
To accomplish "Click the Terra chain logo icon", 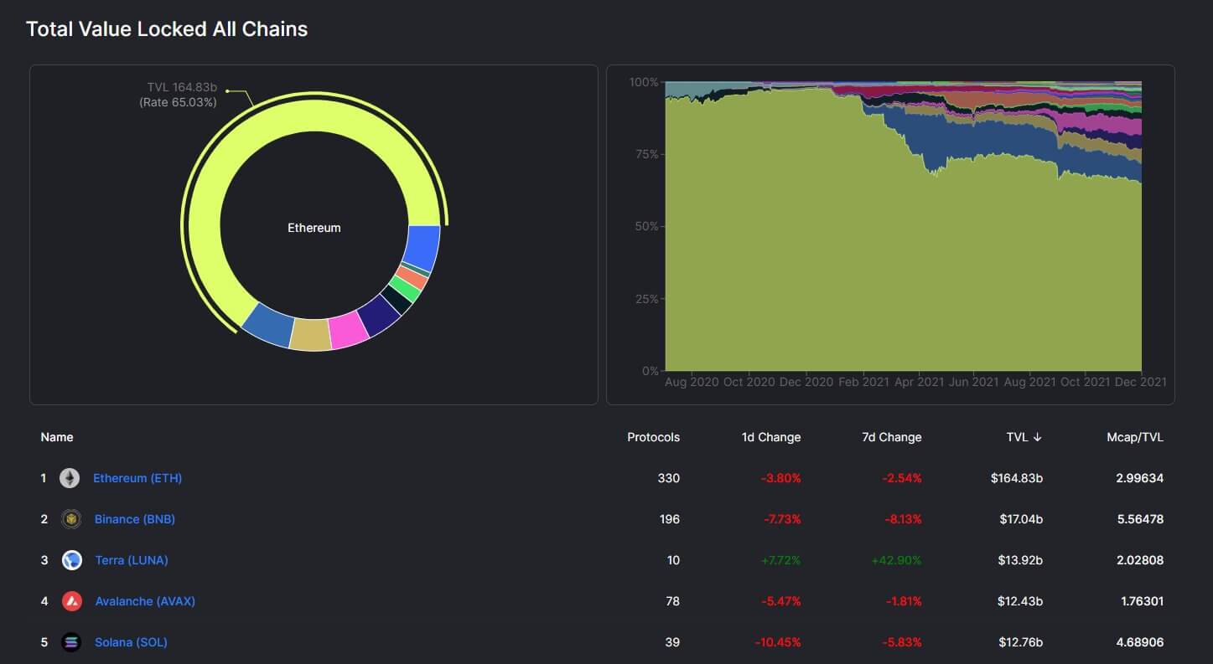I will click(72, 560).
